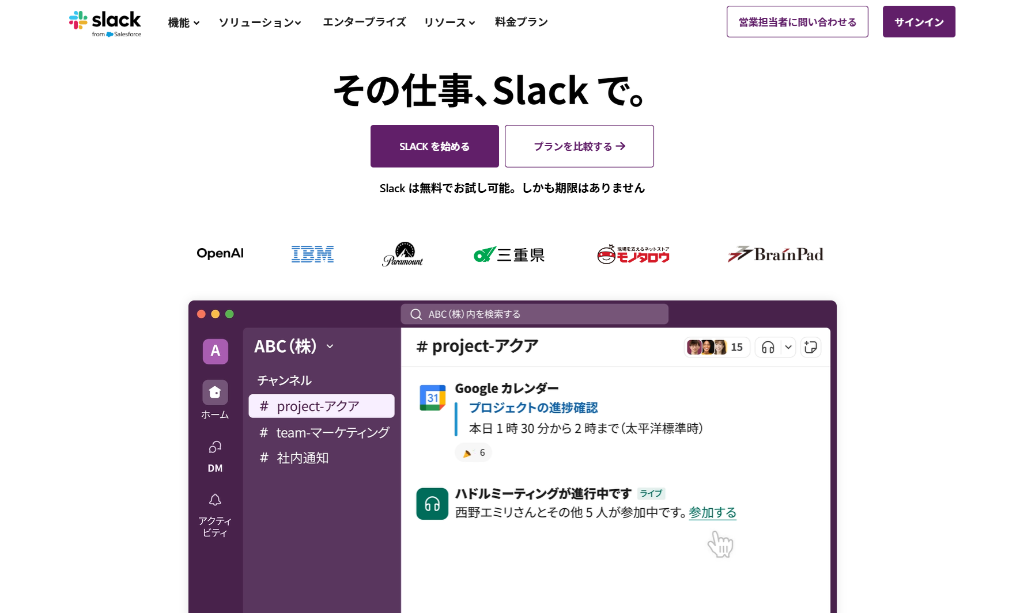Open プロジェクトの進捗確認 event link
This screenshot has height=613, width=1020.
point(534,408)
